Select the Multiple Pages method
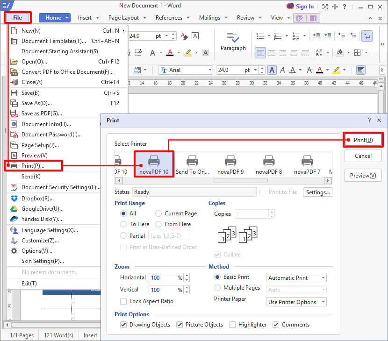388x341 pixels. tap(217, 288)
